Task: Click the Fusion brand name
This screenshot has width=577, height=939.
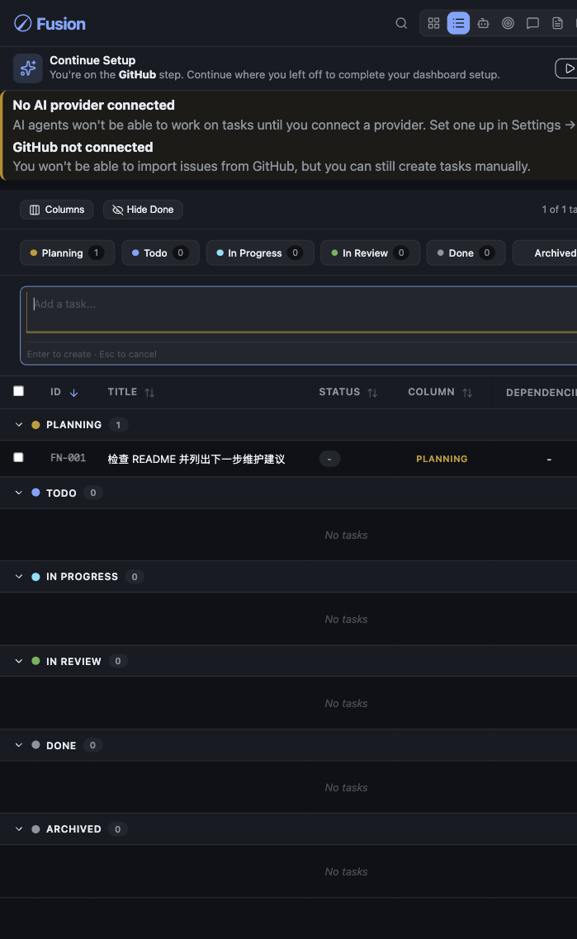Action: (61, 24)
